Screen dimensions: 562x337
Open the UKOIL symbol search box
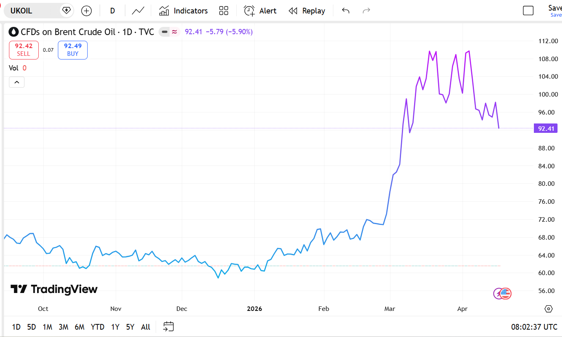(33, 11)
